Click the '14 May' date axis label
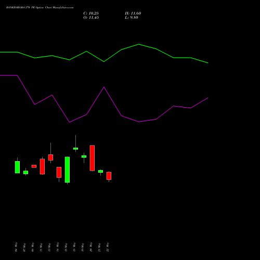 pyautogui.click(x=58, y=247)
